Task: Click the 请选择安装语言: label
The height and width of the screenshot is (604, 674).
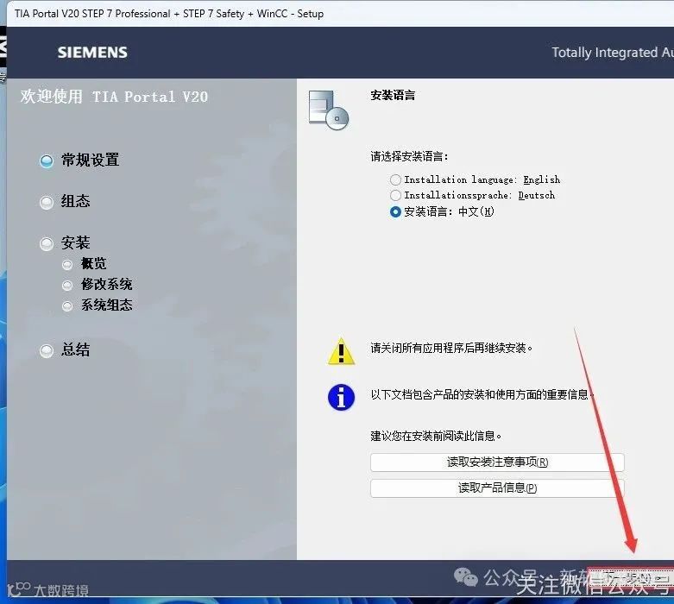Action: tap(409, 156)
